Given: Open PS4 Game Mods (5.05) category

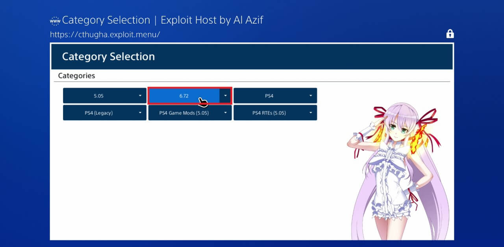Looking at the screenshot, I should pos(184,113).
